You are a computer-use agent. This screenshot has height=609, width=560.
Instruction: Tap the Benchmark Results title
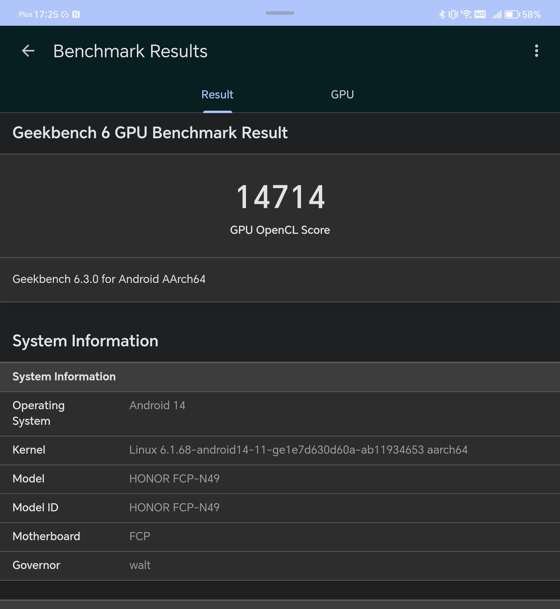pyautogui.click(x=130, y=51)
